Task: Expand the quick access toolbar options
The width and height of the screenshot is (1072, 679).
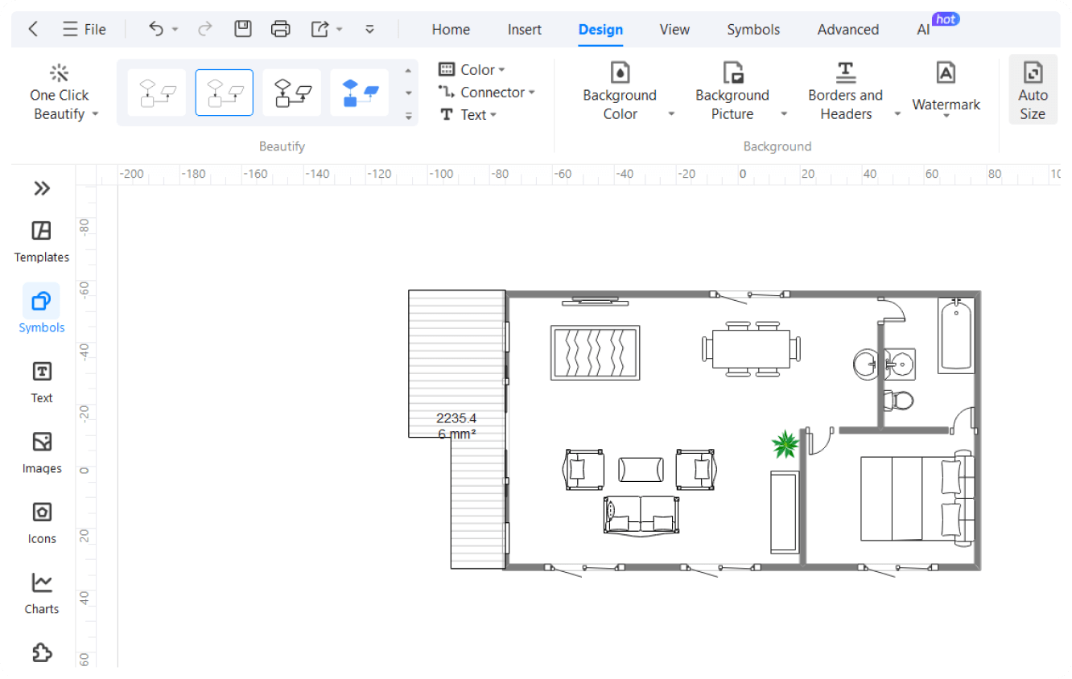Action: tap(369, 29)
